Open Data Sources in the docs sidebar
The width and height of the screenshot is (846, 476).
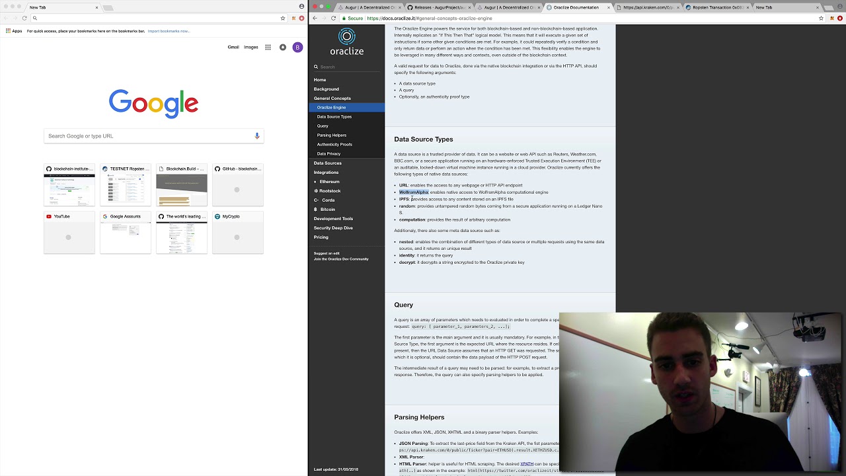pos(346,163)
